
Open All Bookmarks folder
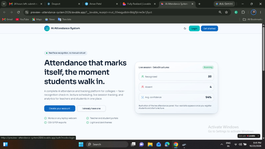pos(253,19)
